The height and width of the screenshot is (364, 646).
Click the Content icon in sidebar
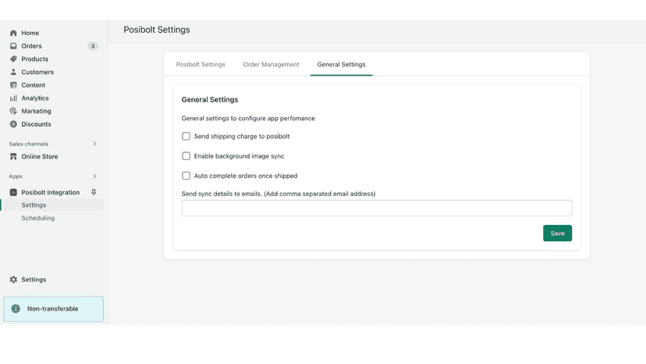click(13, 85)
